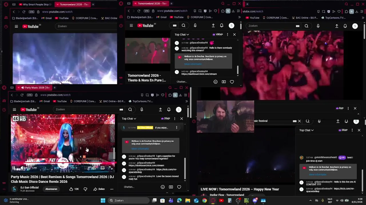Screen dimensions: 366x205
Task: Open downloads icon in Party Music window toolbar
Action: [x=180, y=95]
